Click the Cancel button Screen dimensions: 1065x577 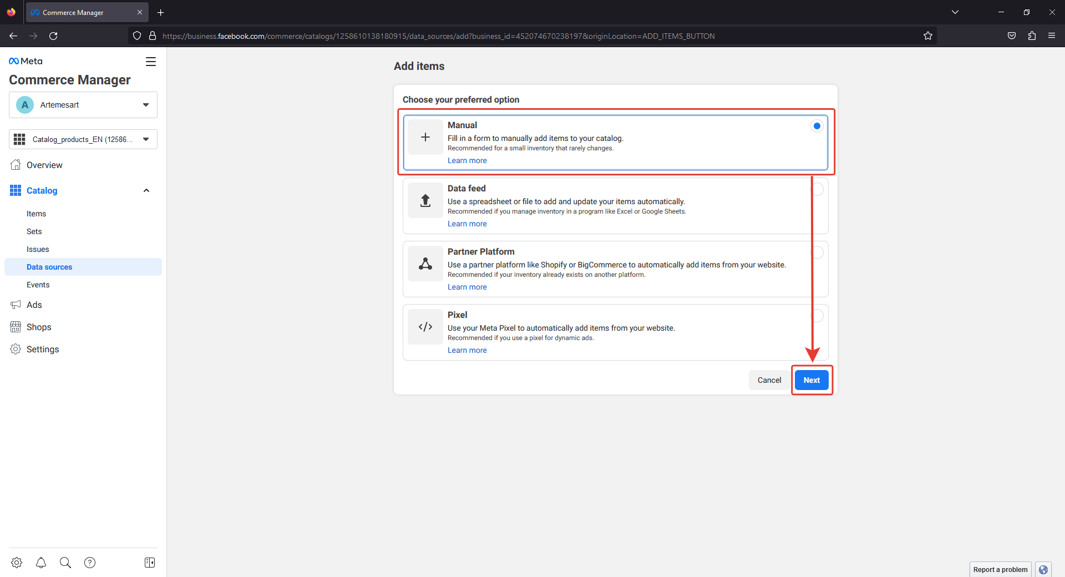(x=769, y=380)
